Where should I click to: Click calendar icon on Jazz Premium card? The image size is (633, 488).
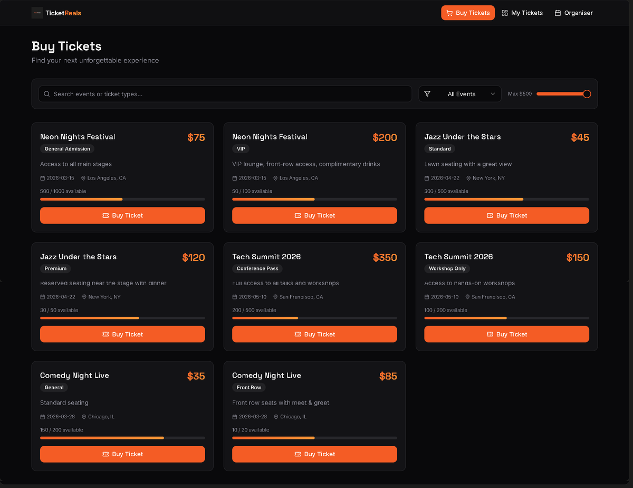pos(43,297)
